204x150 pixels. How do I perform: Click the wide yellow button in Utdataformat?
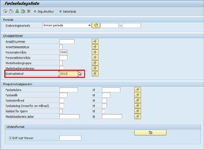(x=150, y=133)
